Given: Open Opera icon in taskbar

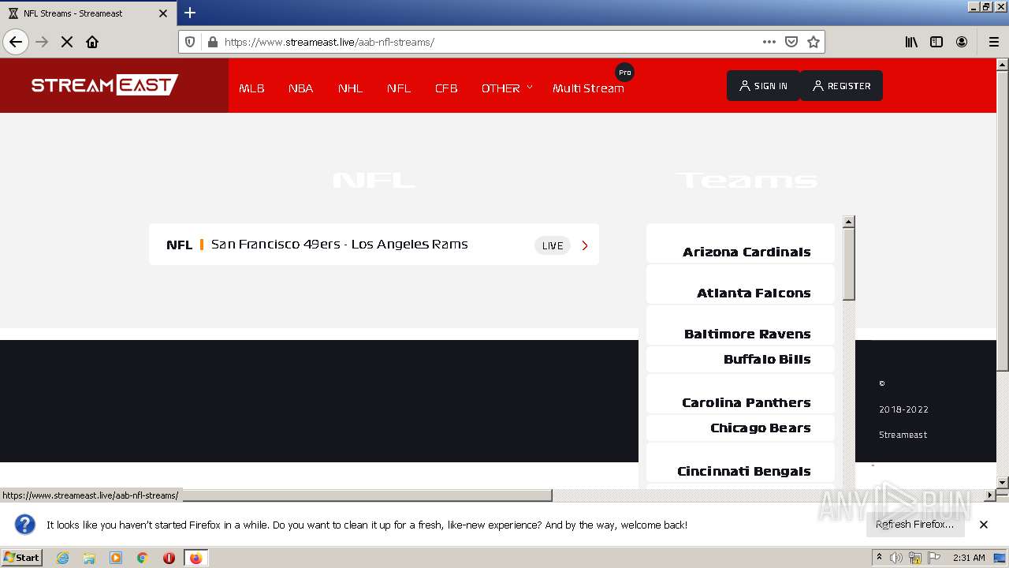Looking at the screenshot, I should 169,558.
